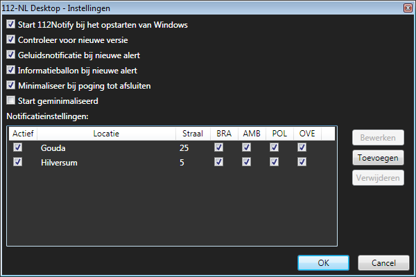Uncheck POL checkbox in Hilversum row
Viewport: 416px width, 277px height.
pos(274,161)
